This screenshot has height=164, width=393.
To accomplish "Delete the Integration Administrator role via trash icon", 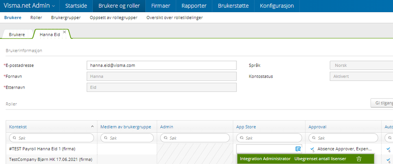I will (359, 159).
